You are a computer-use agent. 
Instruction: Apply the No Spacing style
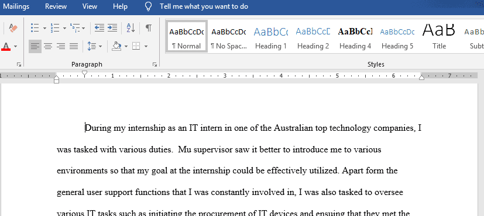[229, 36]
